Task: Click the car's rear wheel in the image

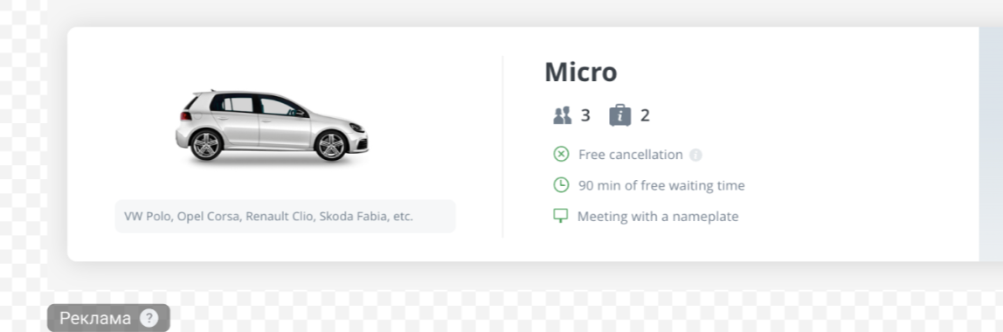Action: click(206, 145)
